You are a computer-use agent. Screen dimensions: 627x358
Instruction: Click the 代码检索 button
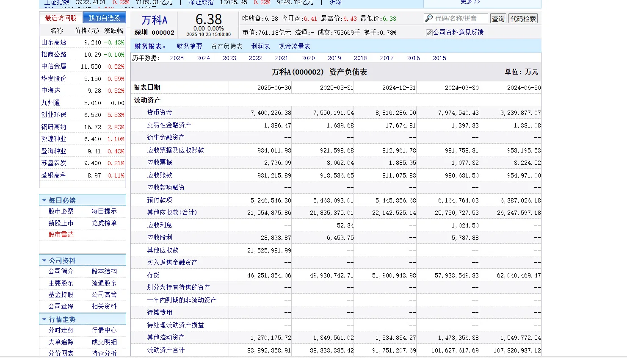523,19
